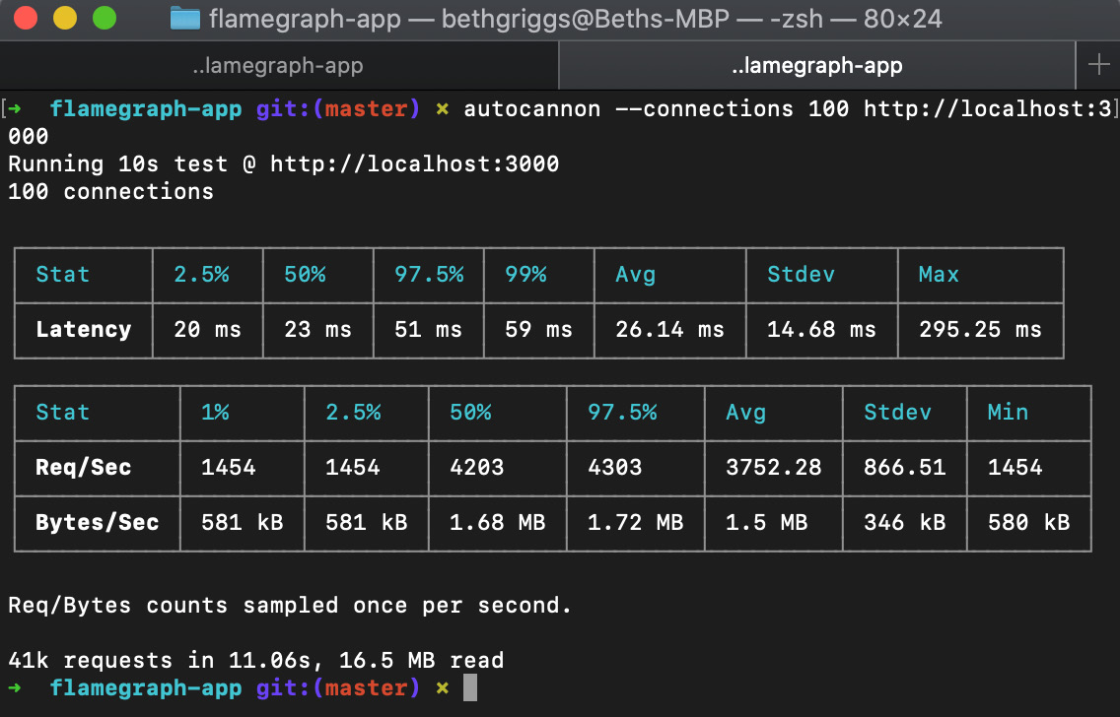Screen dimensions: 1120x717
Task: Select the autocannon command text
Action: (x=532, y=108)
